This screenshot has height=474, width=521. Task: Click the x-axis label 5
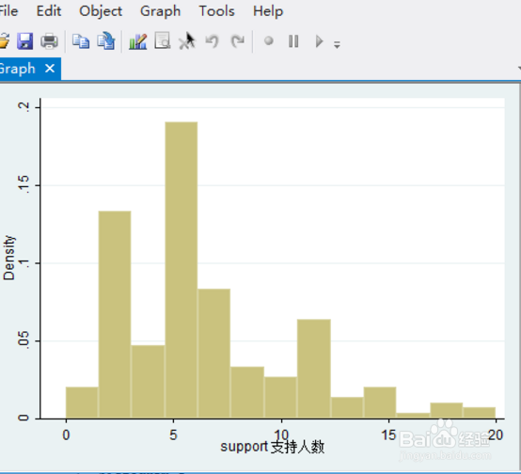(x=173, y=435)
